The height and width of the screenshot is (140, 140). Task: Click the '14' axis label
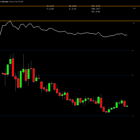point(134,8)
